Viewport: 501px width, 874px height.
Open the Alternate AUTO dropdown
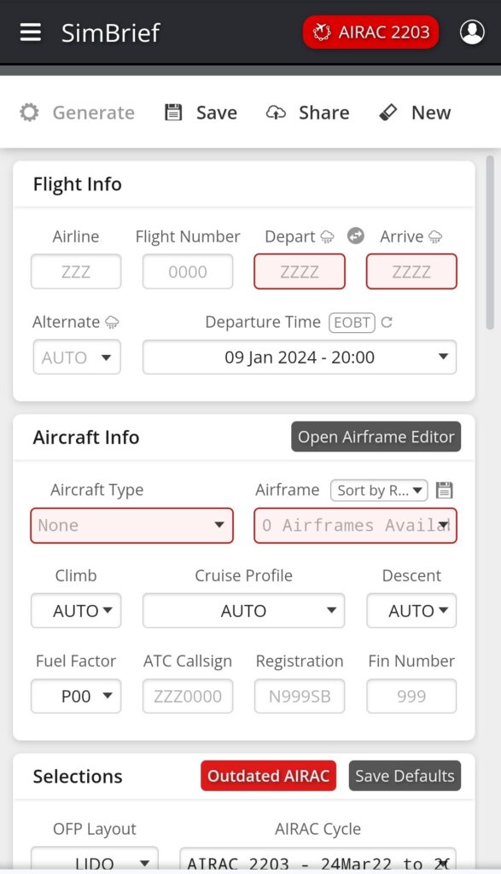tap(77, 357)
